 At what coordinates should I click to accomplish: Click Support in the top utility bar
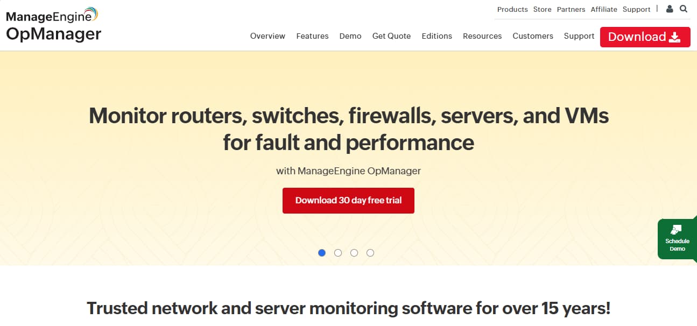[x=637, y=9]
